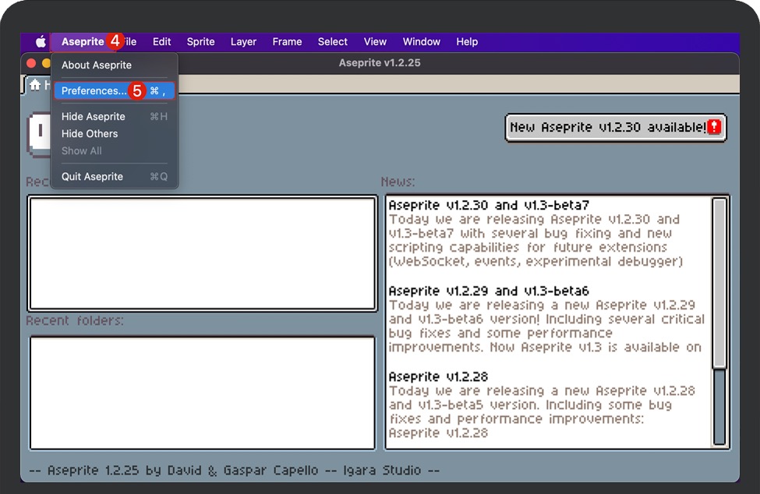Open Aseprite v1.2.29 and v1.3-beta6 news headline
The width and height of the screenshot is (760, 494).
(489, 291)
